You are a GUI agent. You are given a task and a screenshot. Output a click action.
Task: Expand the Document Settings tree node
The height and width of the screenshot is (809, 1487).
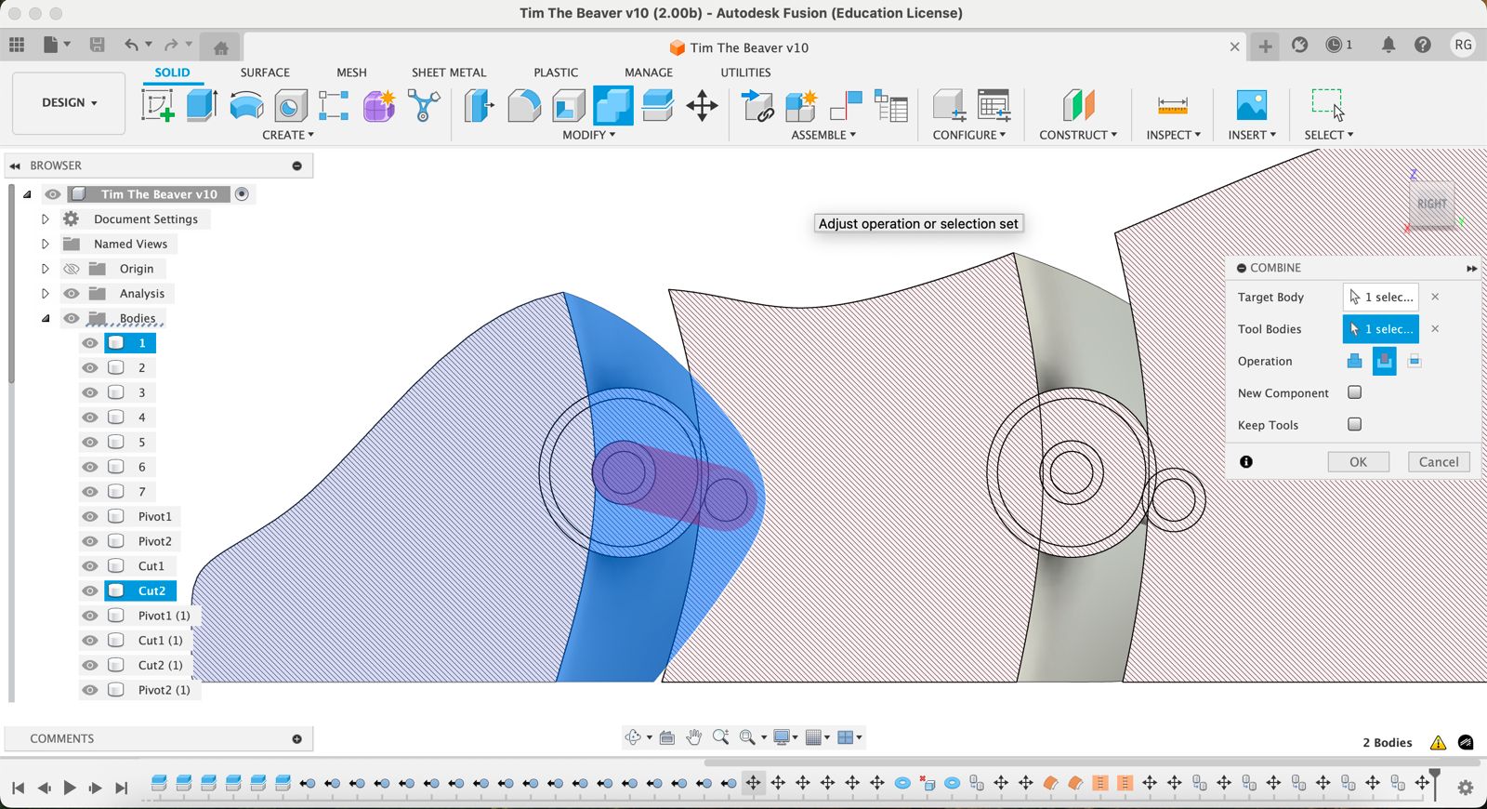tap(45, 219)
